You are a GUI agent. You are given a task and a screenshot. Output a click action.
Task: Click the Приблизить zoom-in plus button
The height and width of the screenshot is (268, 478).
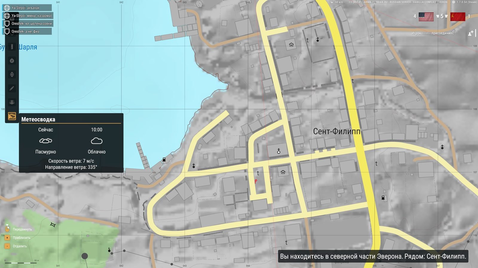coord(7,238)
